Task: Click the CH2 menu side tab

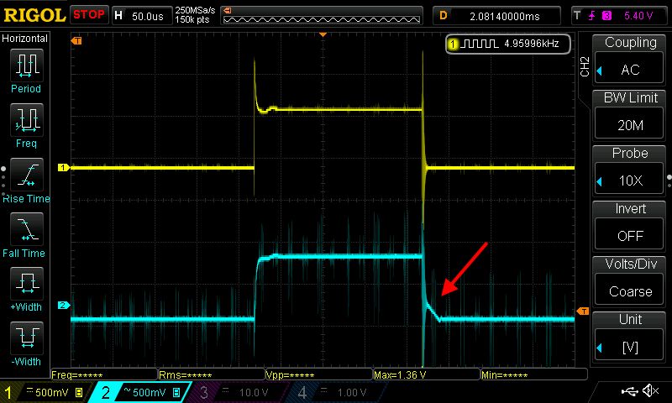Action: (x=584, y=67)
